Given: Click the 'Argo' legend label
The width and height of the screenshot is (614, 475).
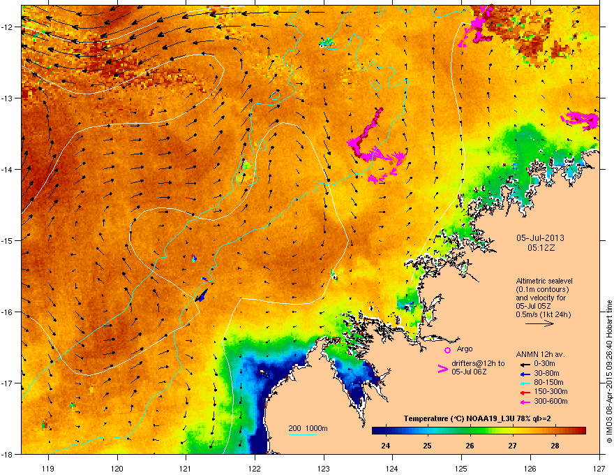Looking at the screenshot, I should point(465,349).
